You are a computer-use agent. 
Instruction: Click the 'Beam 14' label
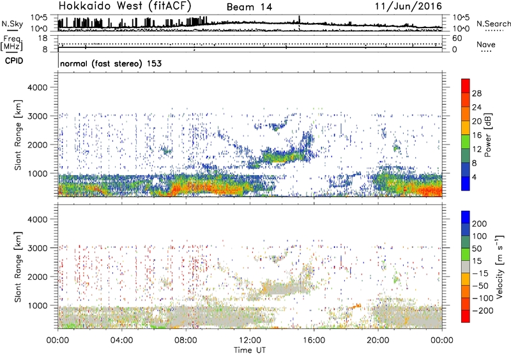(249, 7)
